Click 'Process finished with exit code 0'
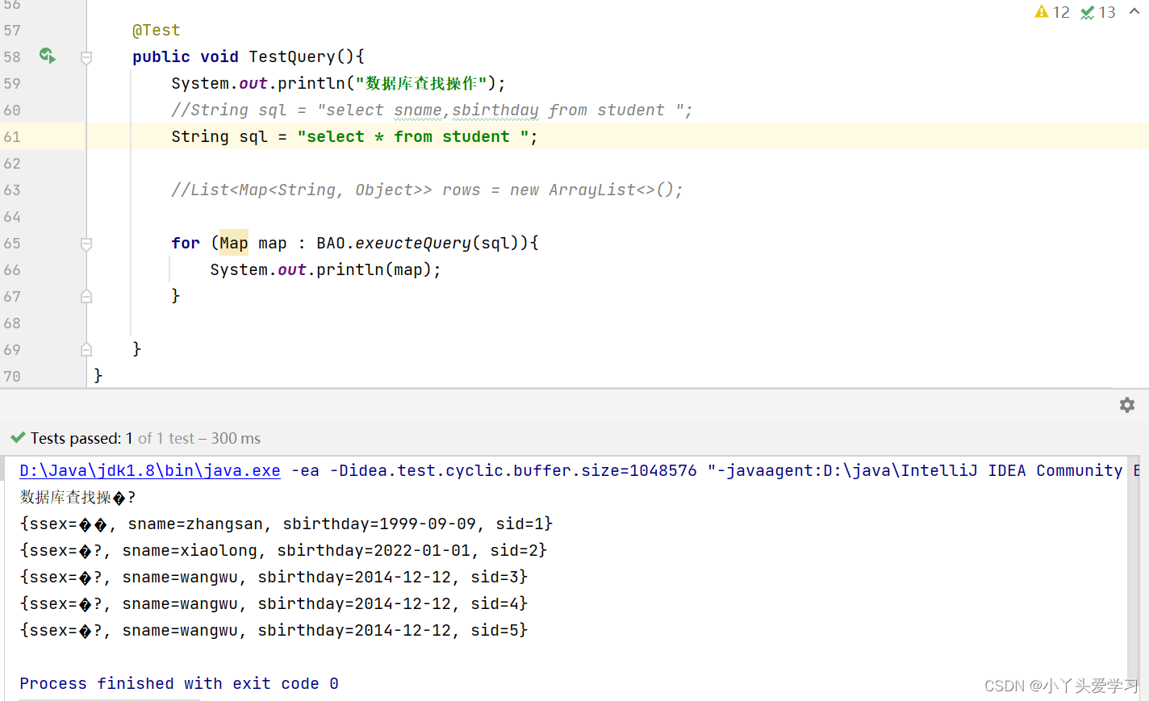Screen dimensions: 1149x701 [x=179, y=683]
